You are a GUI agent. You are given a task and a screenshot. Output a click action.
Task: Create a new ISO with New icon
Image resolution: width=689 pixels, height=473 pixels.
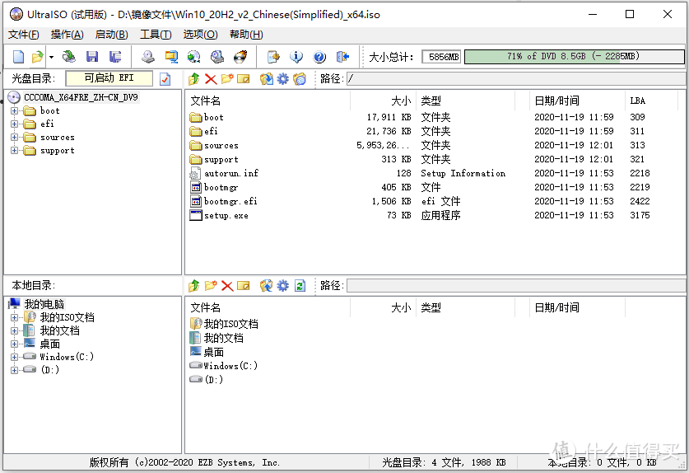(x=18, y=57)
